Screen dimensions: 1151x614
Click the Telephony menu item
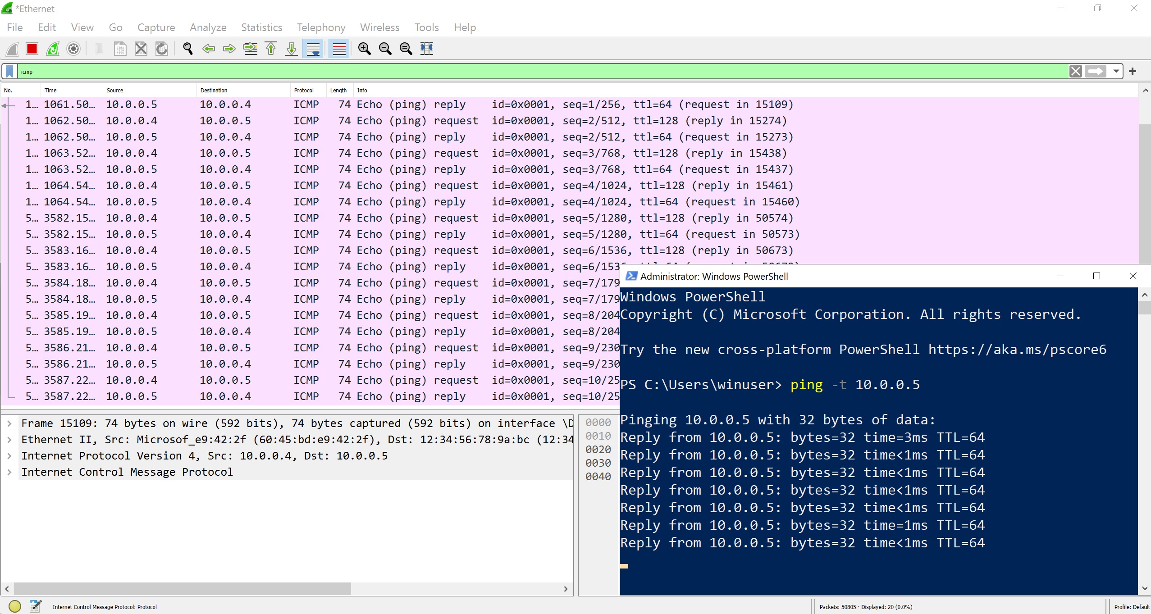(x=320, y=27)
